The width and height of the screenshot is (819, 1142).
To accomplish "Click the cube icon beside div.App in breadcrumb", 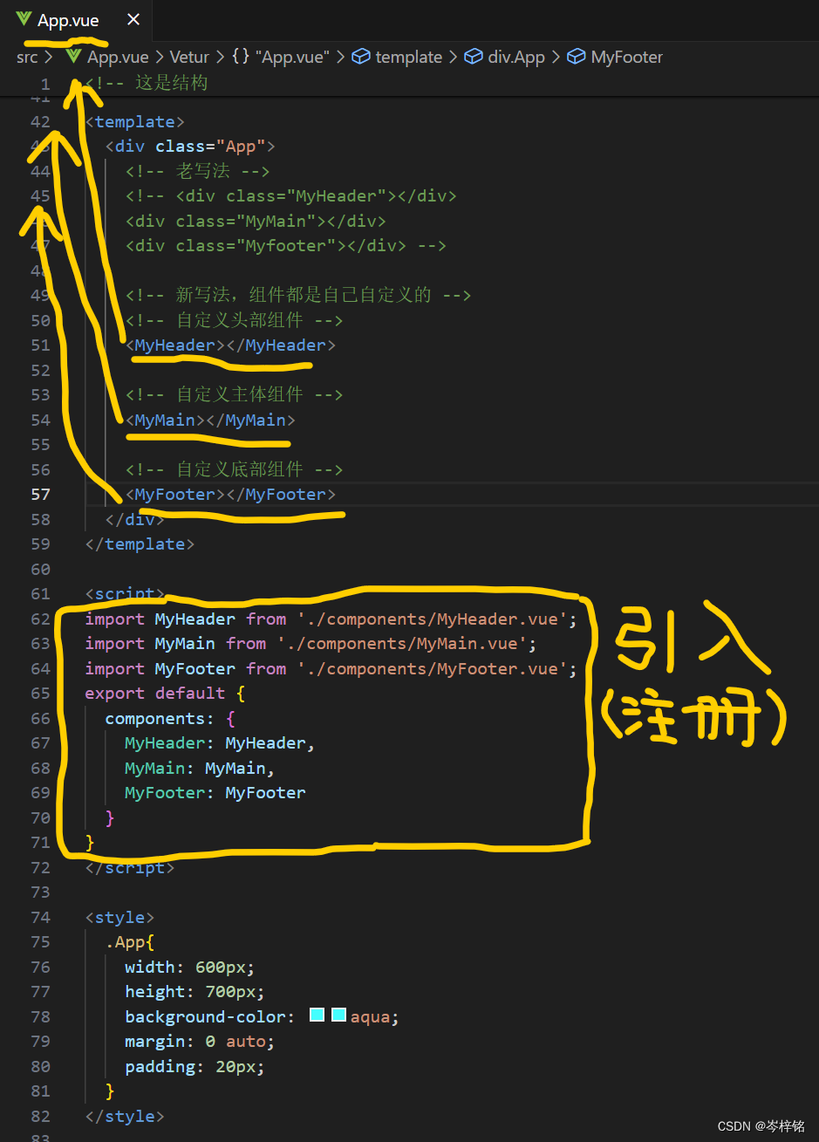I will pyautogui.click(x=472, y=56).
